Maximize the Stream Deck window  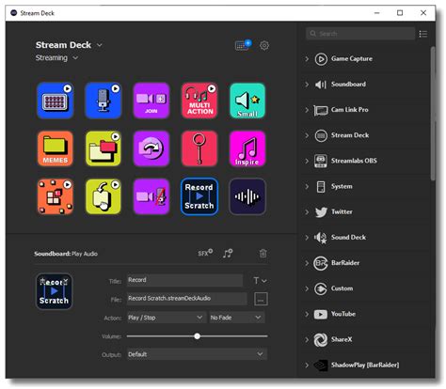[x=400, y=13]
